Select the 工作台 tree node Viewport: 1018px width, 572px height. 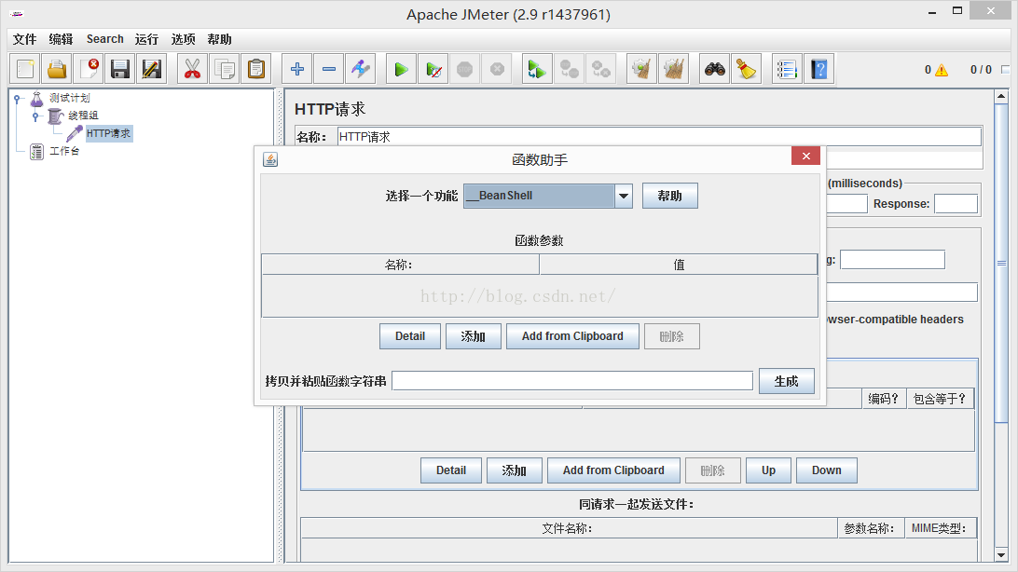click(x=64, y=151)
